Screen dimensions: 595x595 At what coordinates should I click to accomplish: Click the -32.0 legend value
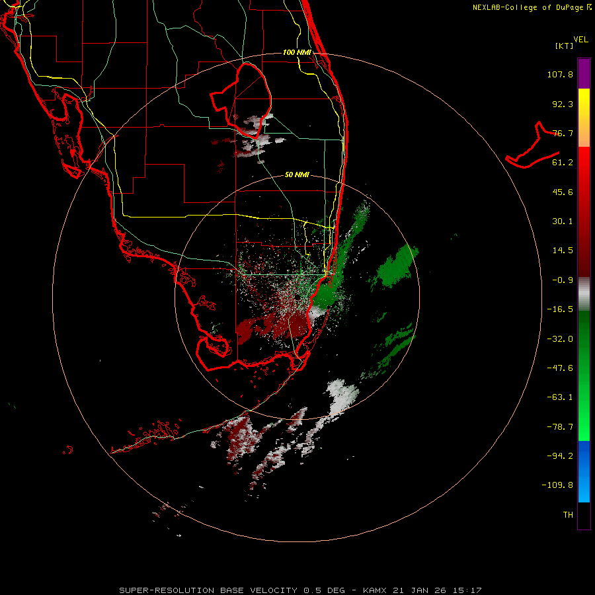click(560, 339)
